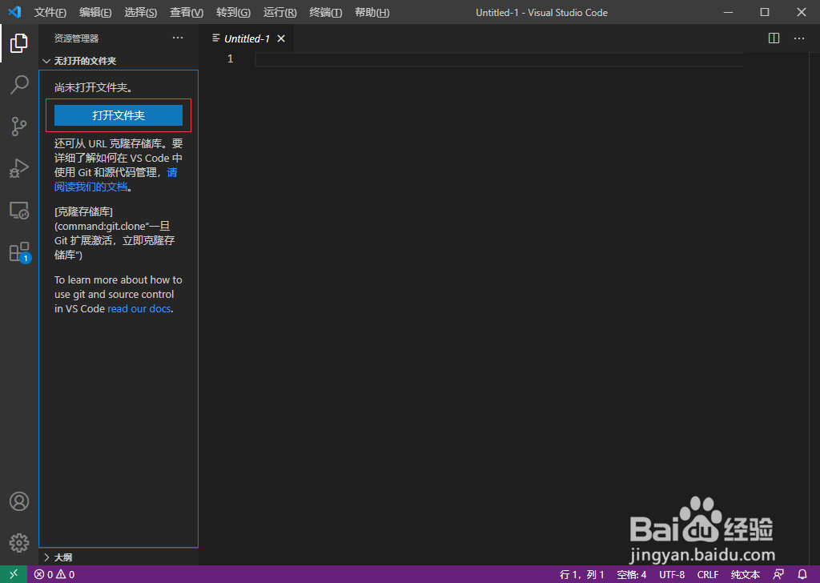Open the Manage gear icon
The height and width of the screenshot is (583, 820).
coord(19,543)
